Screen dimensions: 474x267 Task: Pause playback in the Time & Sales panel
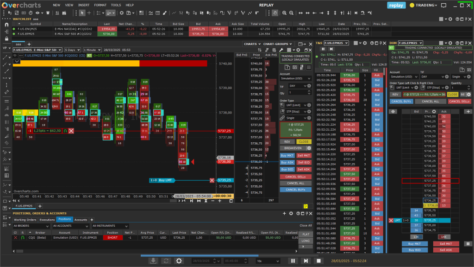[323, 49]
